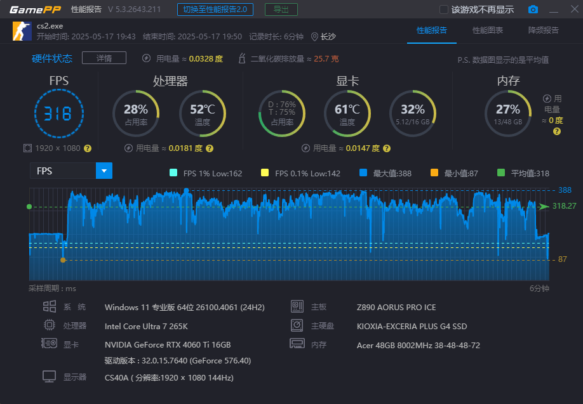Viewport: 583px width, 404px height.
Task: Click graphics card power usage lightning icon
Action: [305, 148]
